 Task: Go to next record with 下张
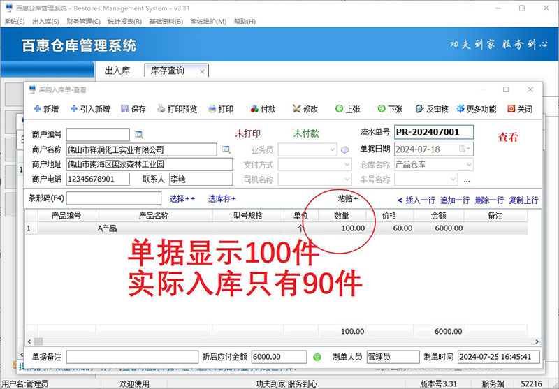point(390,109)
